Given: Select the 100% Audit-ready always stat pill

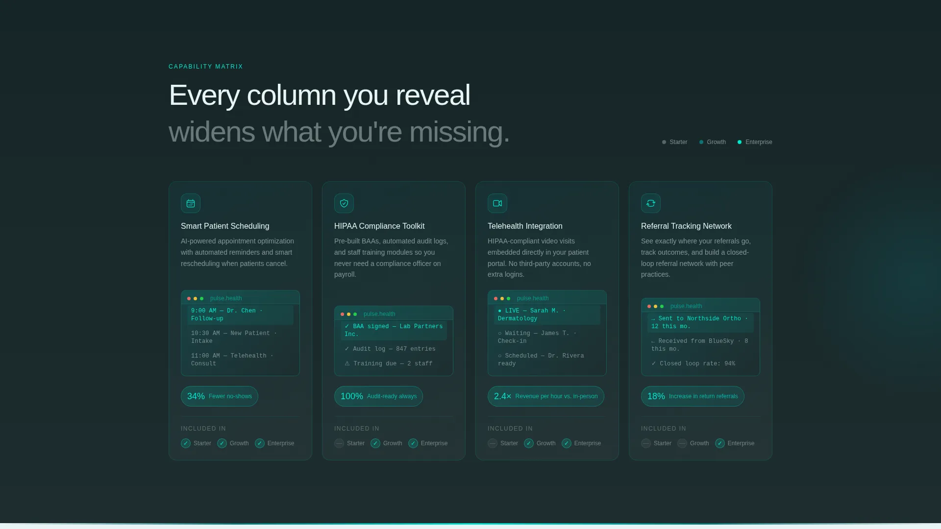Looking at the screenshot, I should 378,396.
